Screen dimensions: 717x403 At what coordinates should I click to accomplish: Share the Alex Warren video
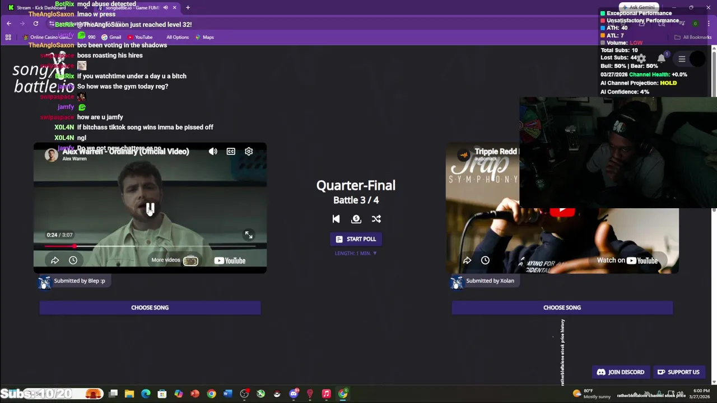(x=55, y=260)
